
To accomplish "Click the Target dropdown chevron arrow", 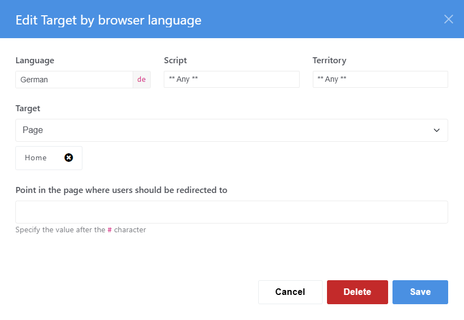I will pyautogui.click(x=437, y=130).
